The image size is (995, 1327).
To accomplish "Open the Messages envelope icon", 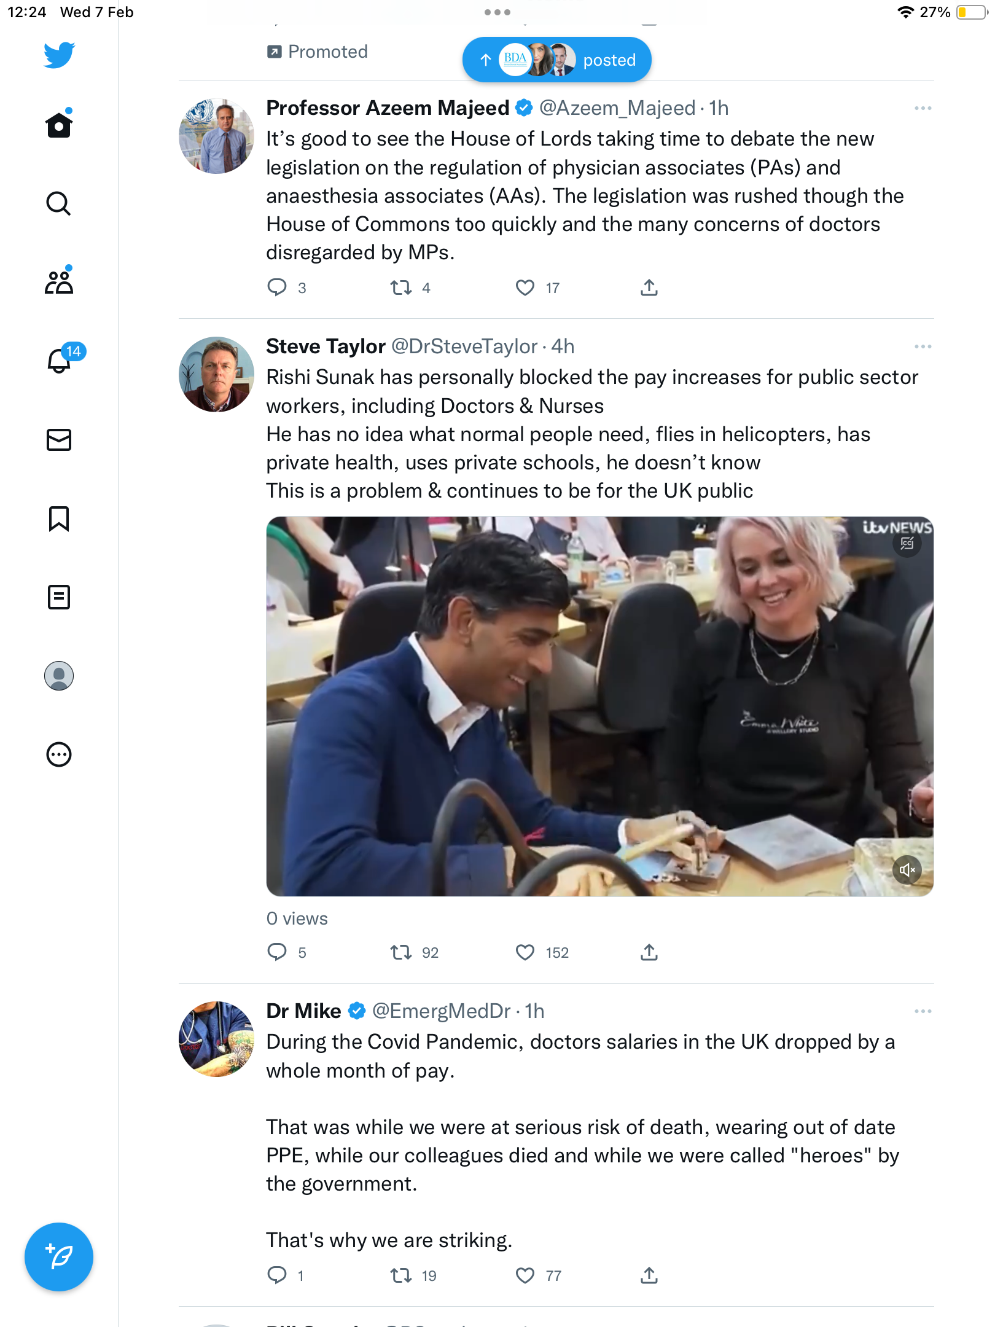I will (x=59, y=439).
